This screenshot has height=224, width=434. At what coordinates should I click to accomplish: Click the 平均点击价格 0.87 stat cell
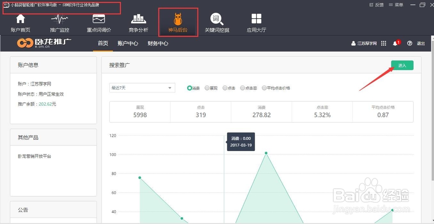383,112
